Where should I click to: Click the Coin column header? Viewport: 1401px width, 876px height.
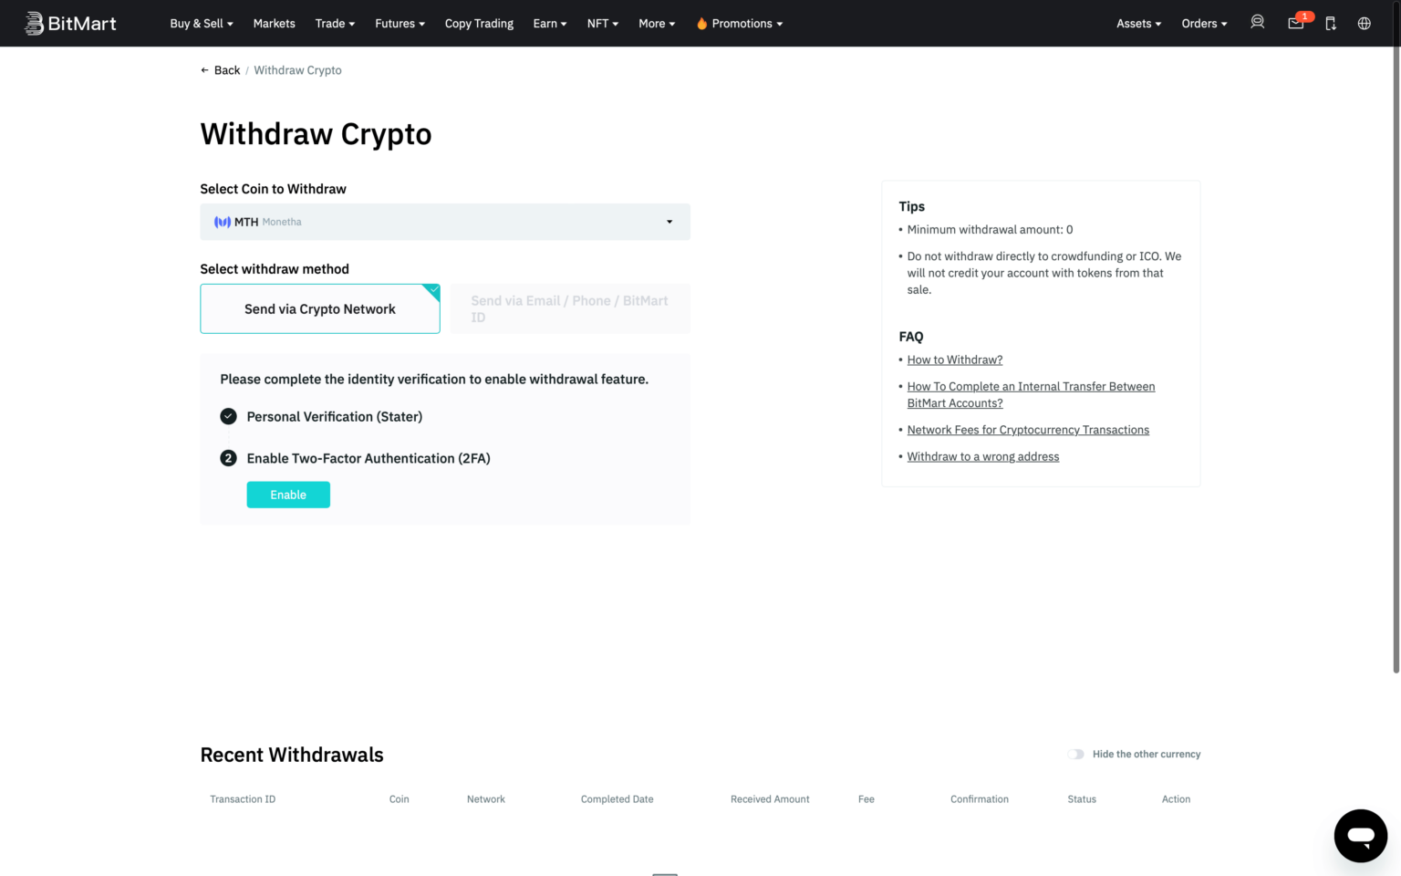(400, 799)
